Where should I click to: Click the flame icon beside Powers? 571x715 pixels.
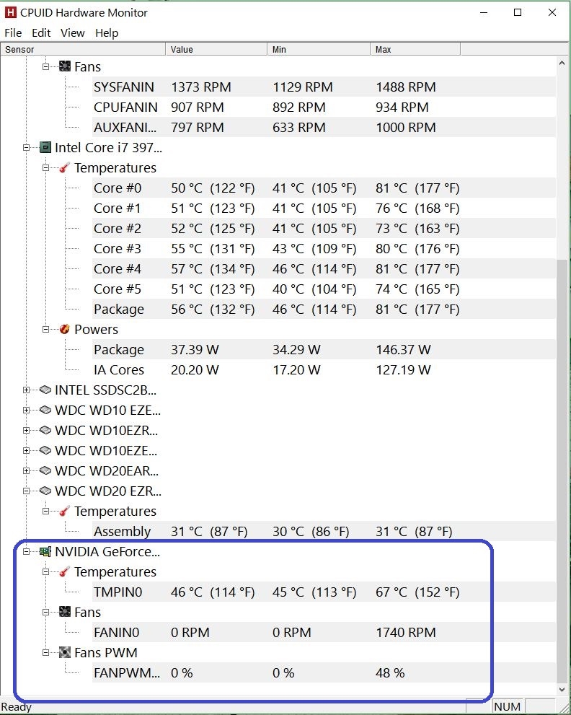64,330
